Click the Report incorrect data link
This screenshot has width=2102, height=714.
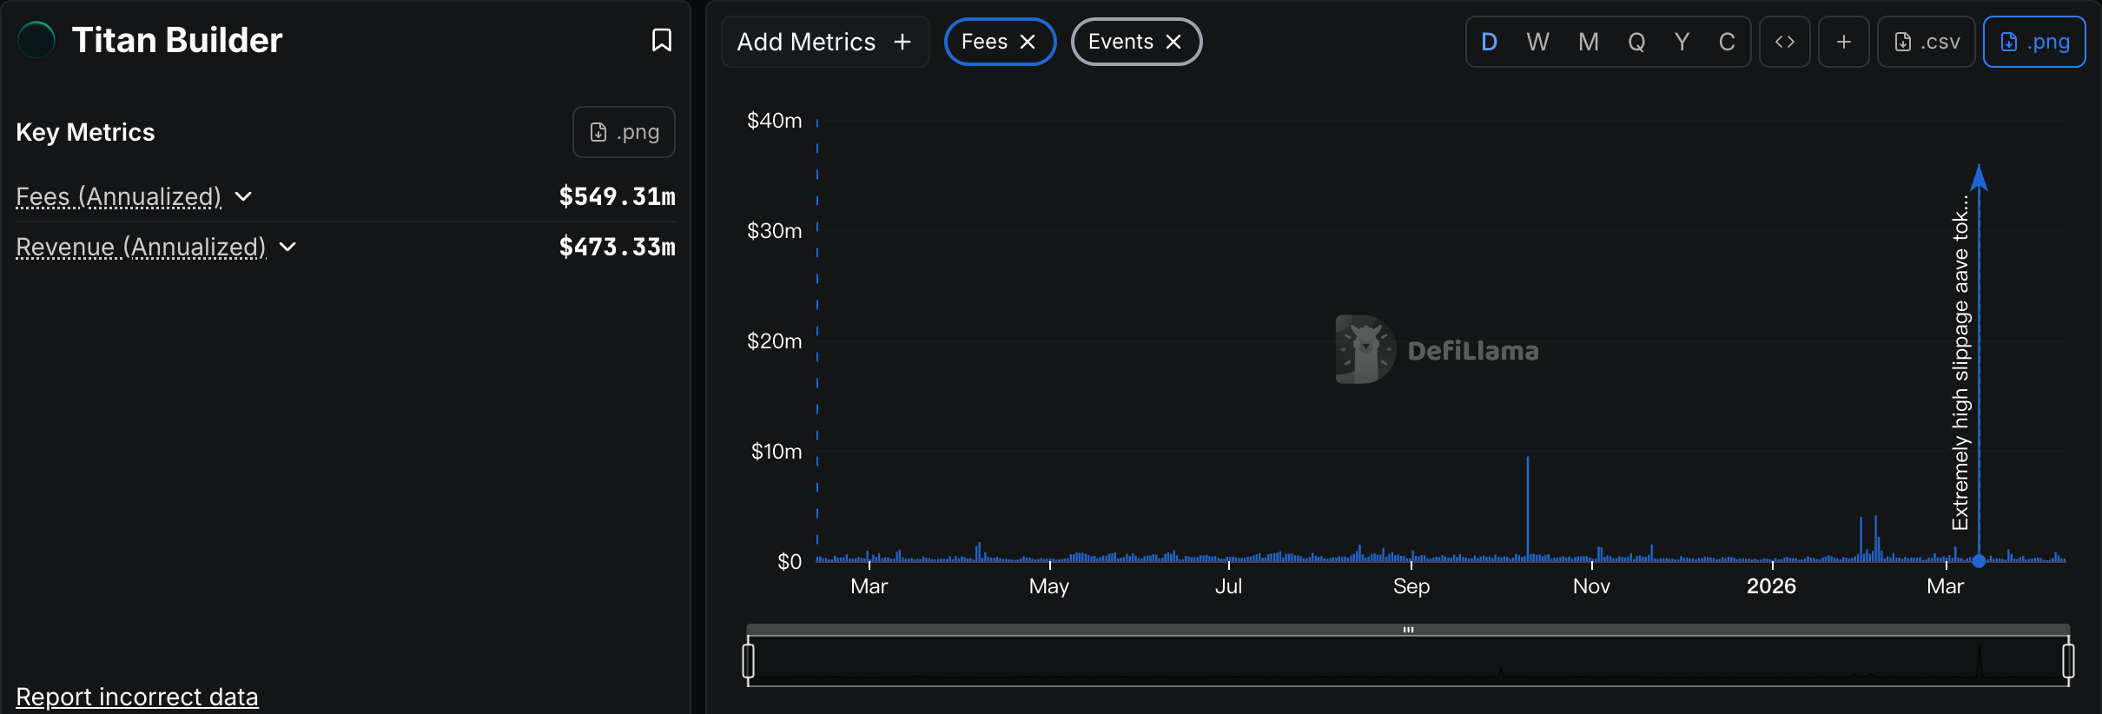(136, 696)
